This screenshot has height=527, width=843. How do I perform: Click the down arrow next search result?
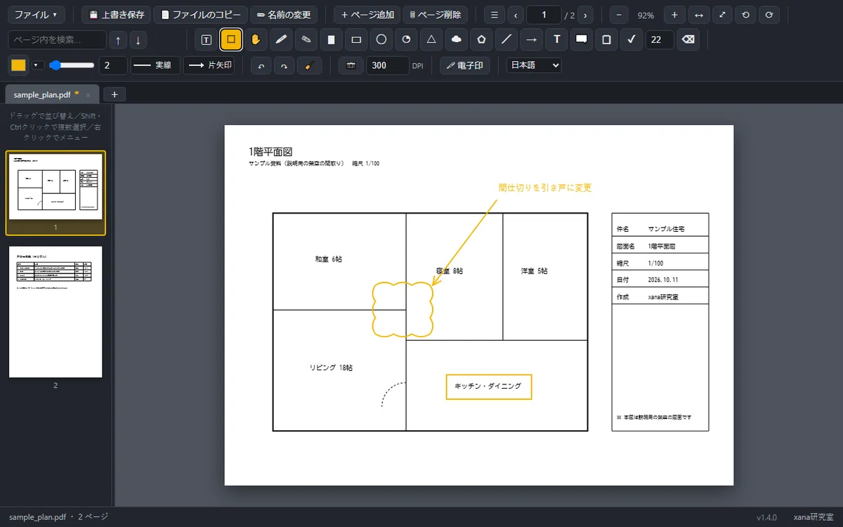tap(138, 40)
